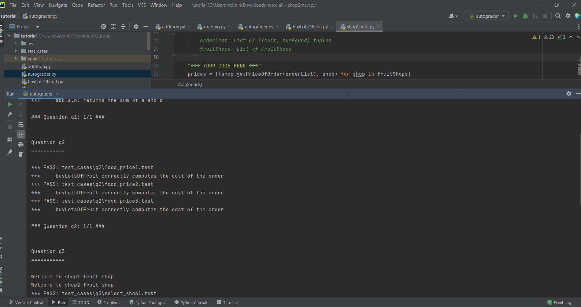
Task: Open the Refactor menu
Action: coord(96,5)
